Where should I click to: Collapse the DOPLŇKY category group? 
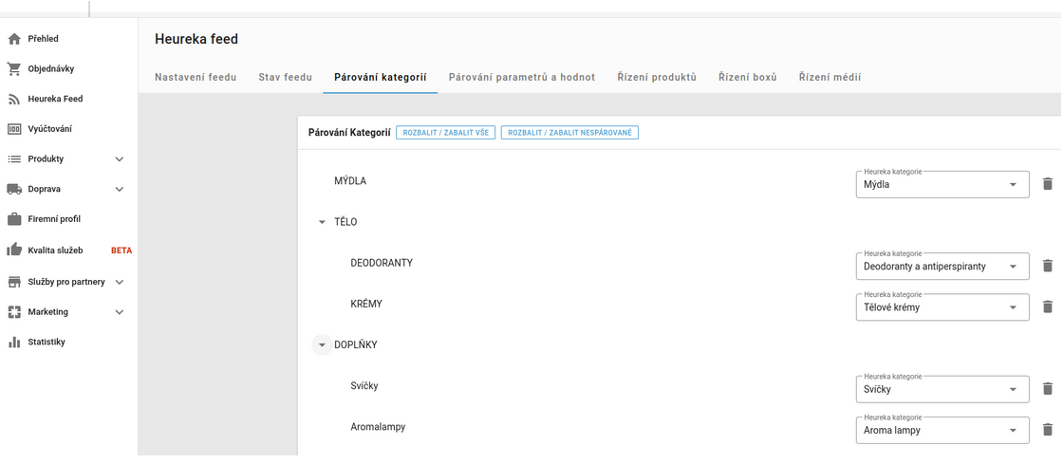322,345
